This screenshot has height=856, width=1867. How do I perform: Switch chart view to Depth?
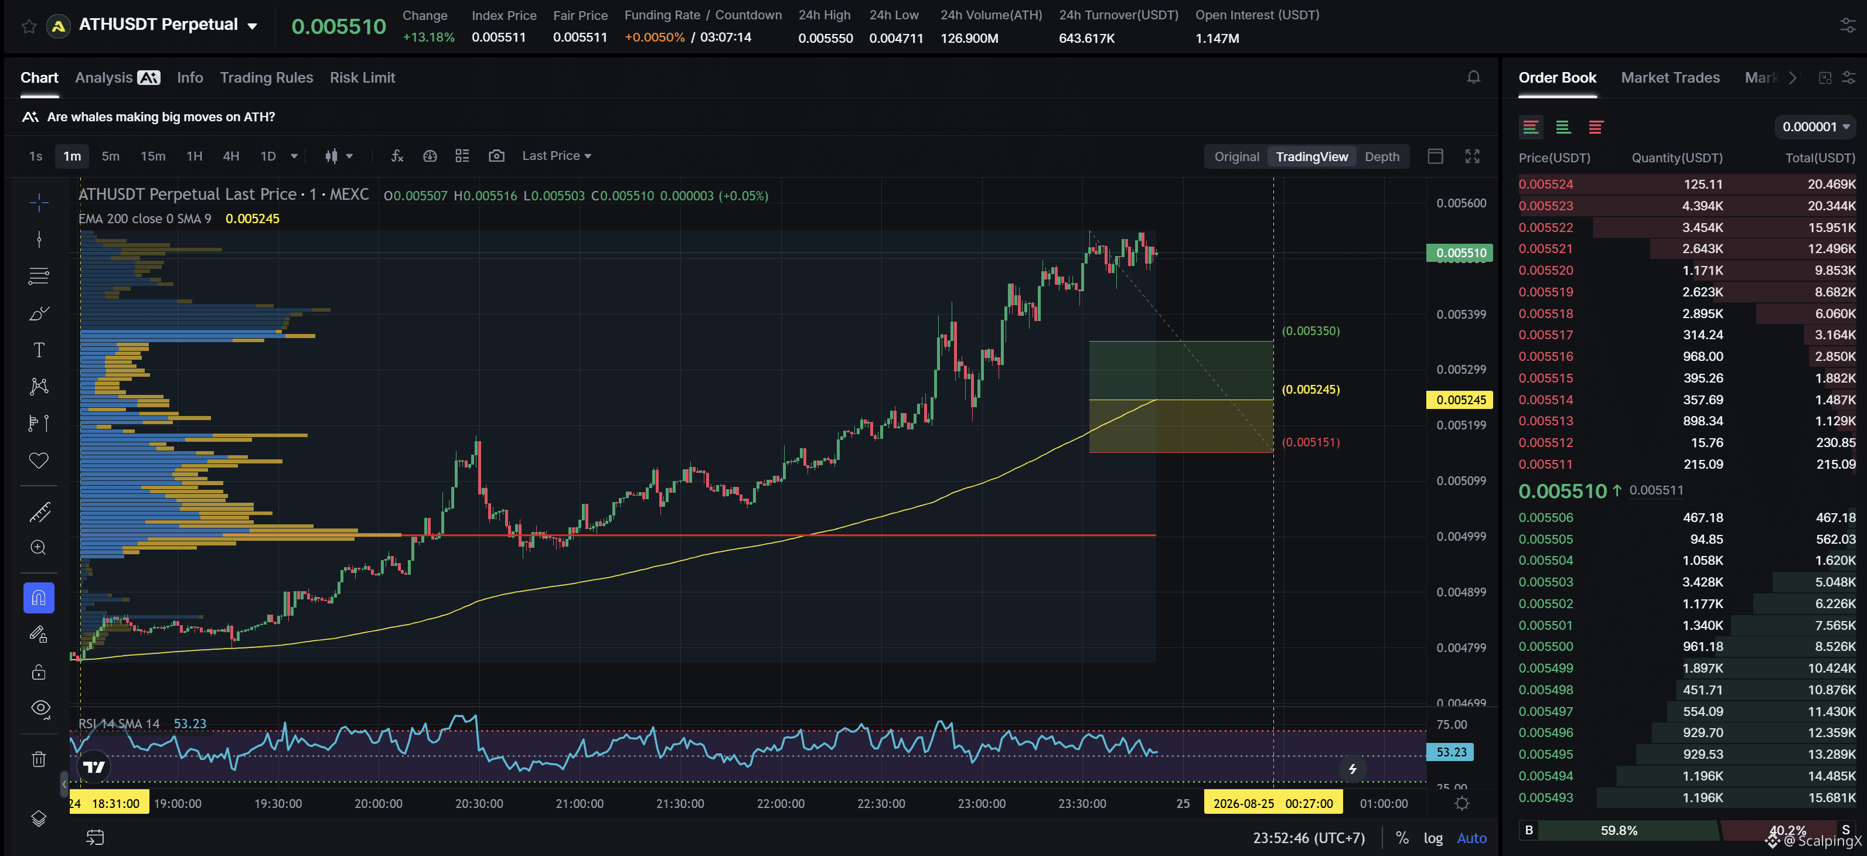click(x=1381, y=156)
